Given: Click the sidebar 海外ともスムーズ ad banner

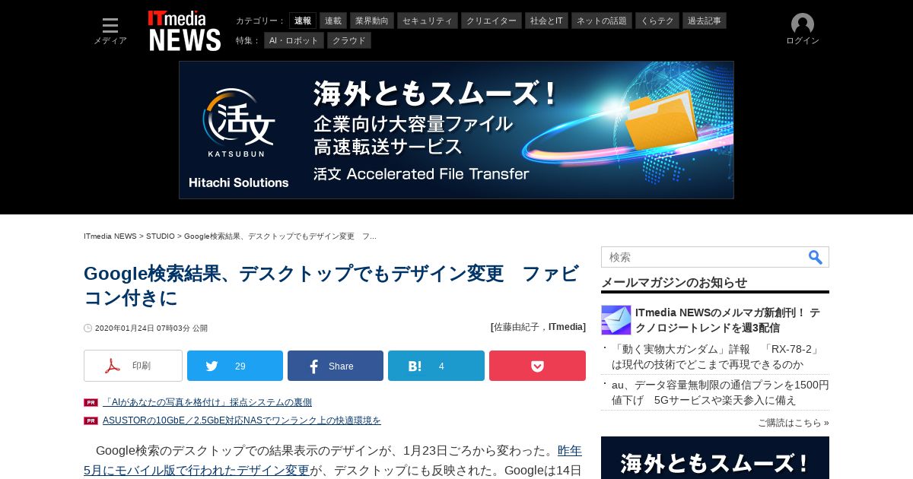Looking at the screenshot, I should 715,458.
